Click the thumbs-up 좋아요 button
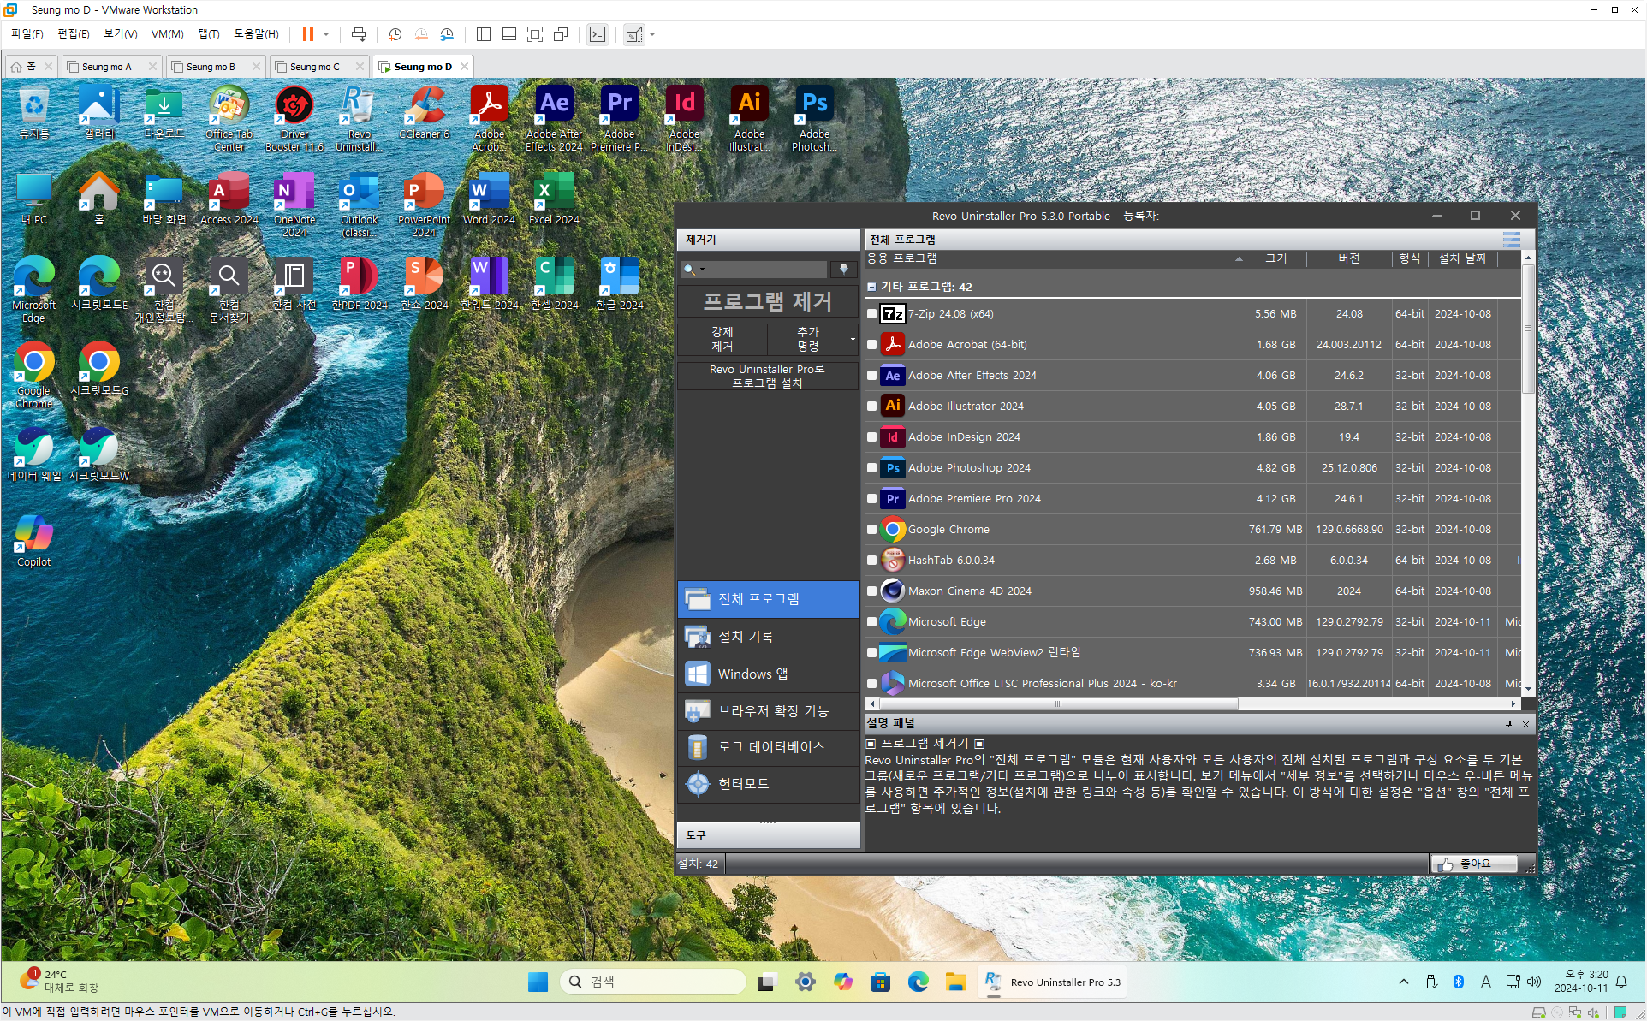This screenshot has height=1021, width=1647. (x=1474, y=864)
